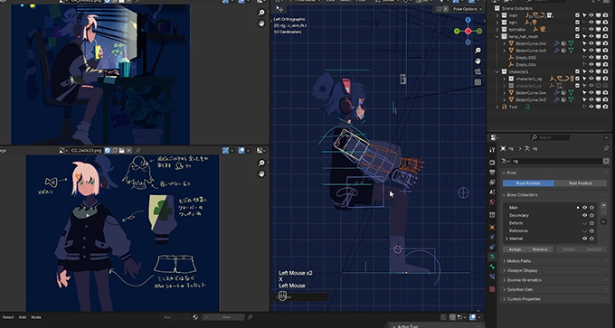
Task: Click the zoom icon in the 3D viewport
Action: (478, 51)
